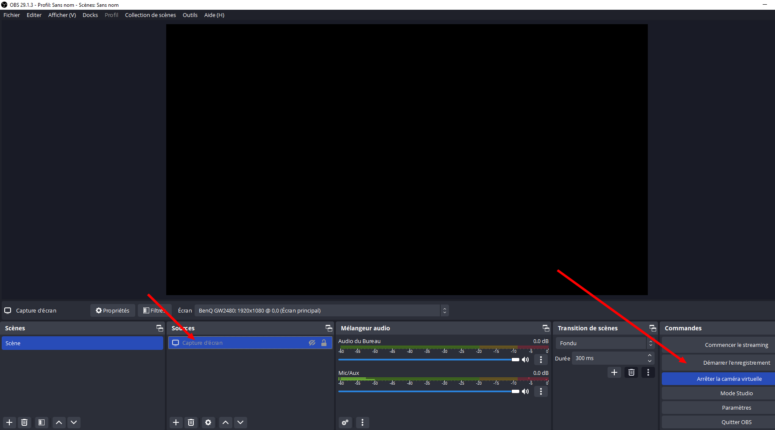This screenshot has width=775, height=430.
Task: Open the Docks menu
Action: (x=90, y=15)
